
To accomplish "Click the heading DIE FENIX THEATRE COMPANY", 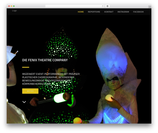I will click(x=45, y=60).
